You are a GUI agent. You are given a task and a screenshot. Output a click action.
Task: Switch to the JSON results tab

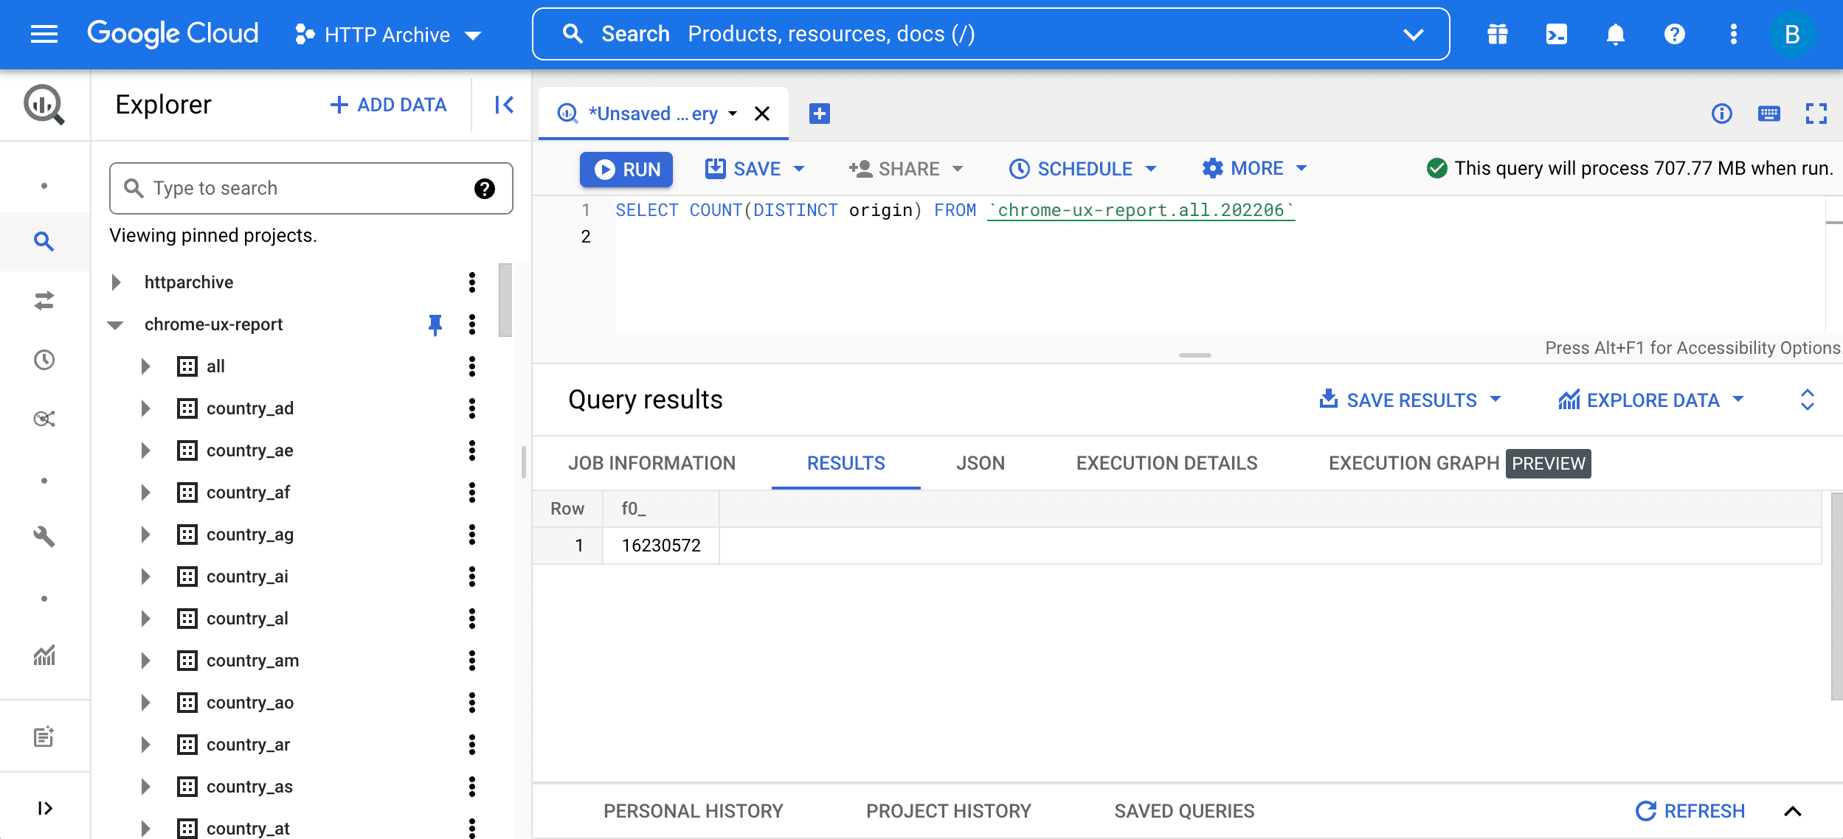point(981,462)
